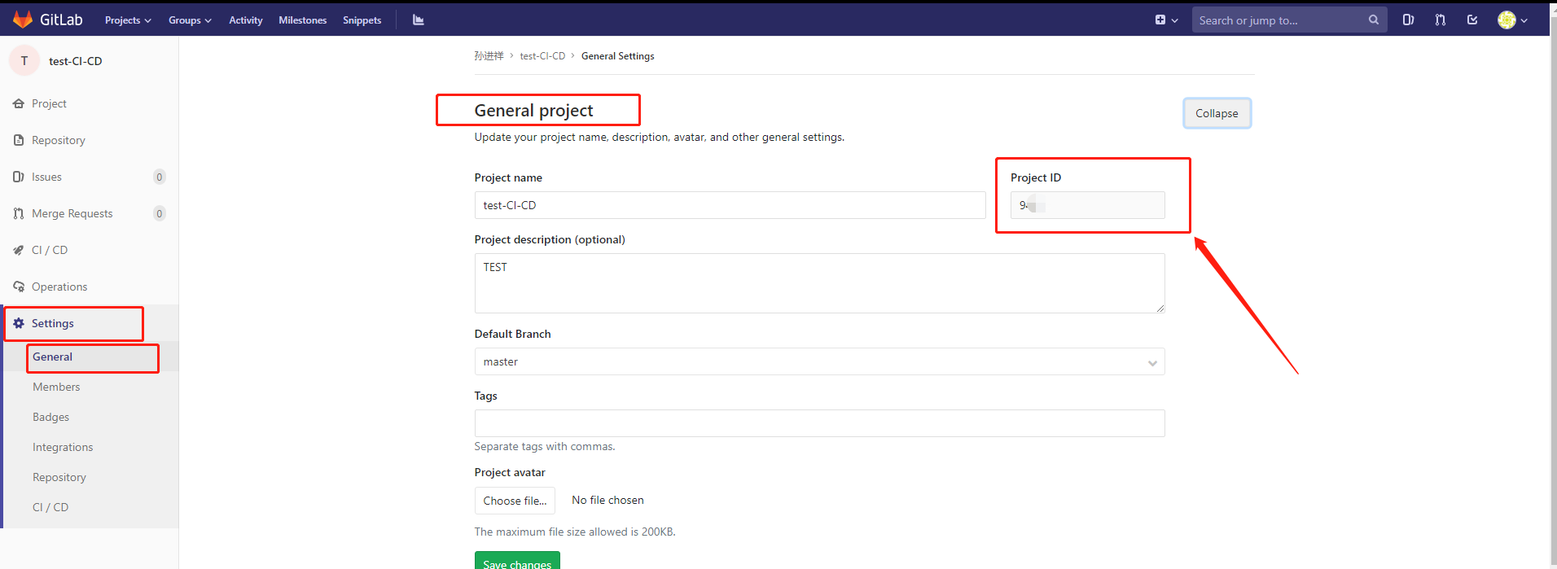Focus the Tags input field
Image resolution: width=1557 pixels, height=569 pixels.
point(819,423)
